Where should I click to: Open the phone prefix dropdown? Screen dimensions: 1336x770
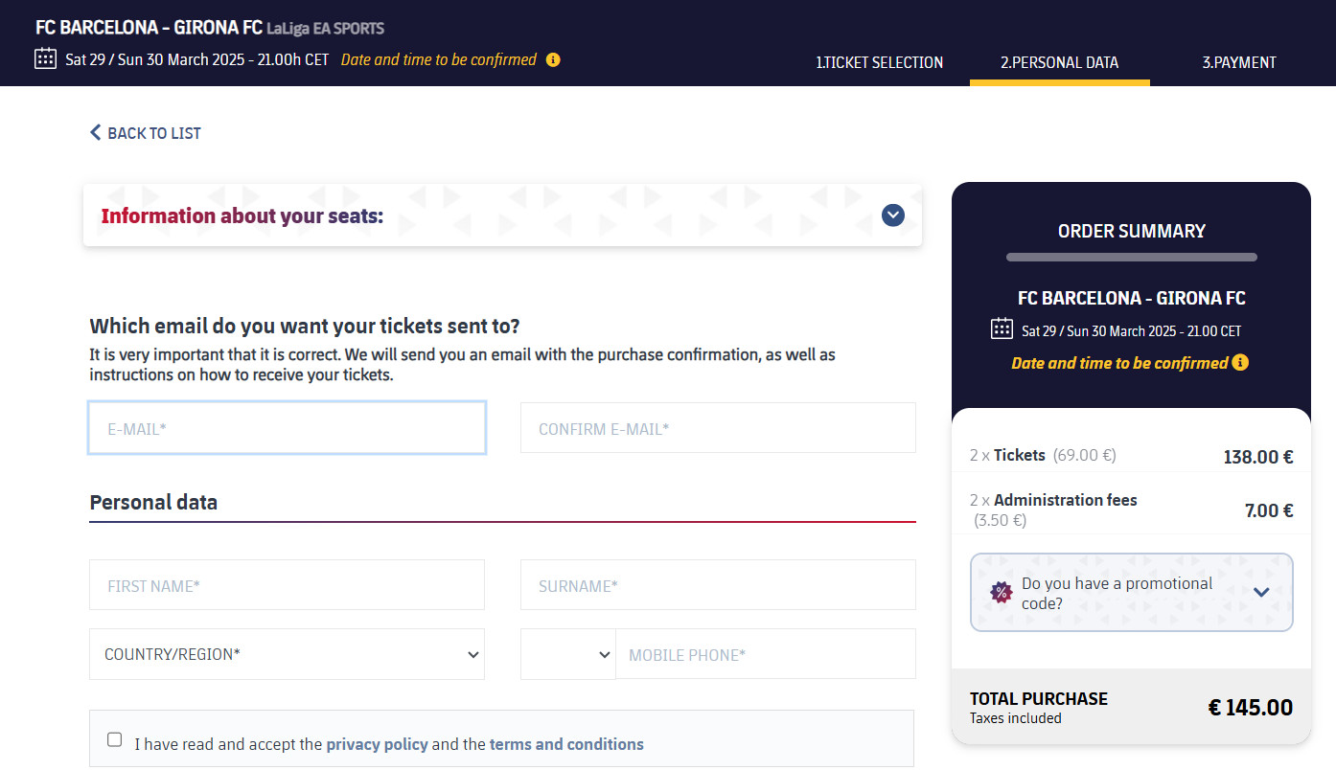click(568, 654)
